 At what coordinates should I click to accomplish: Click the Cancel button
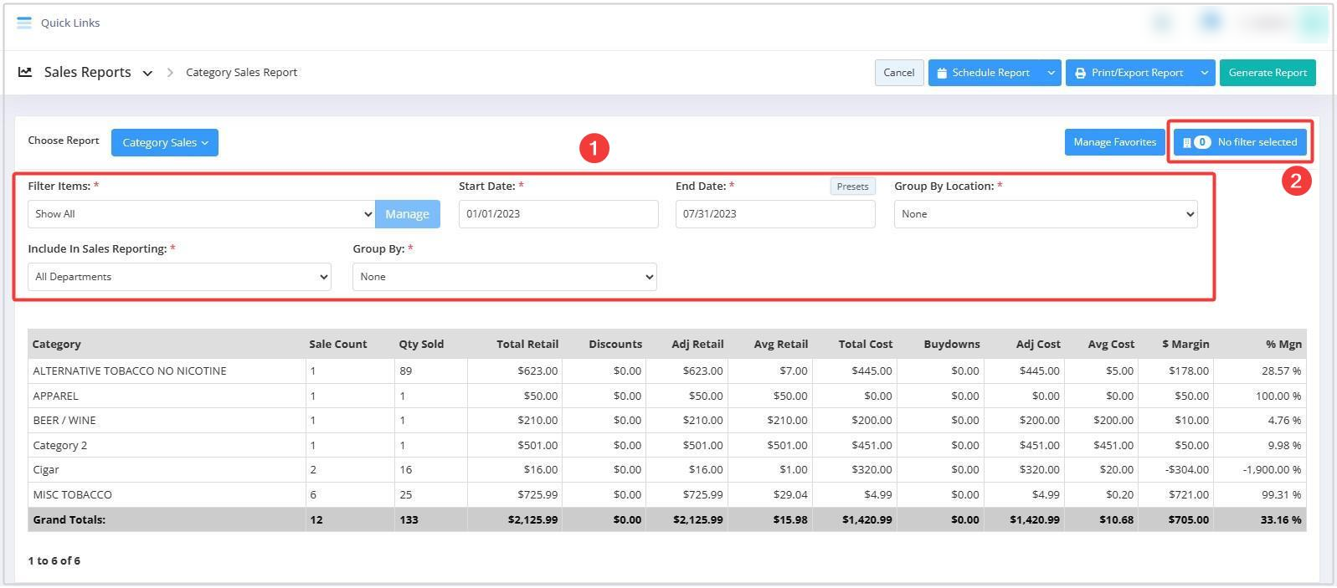pyautogui.click(x=899, y=73)
